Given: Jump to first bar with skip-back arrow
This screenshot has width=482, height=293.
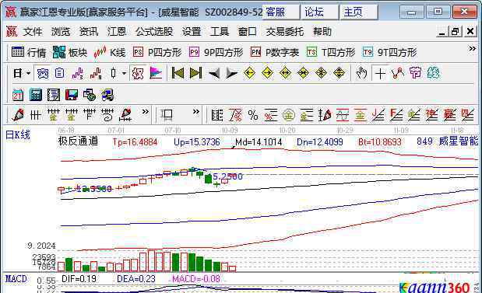Looking at the screenshot, I should pos(178,73).
